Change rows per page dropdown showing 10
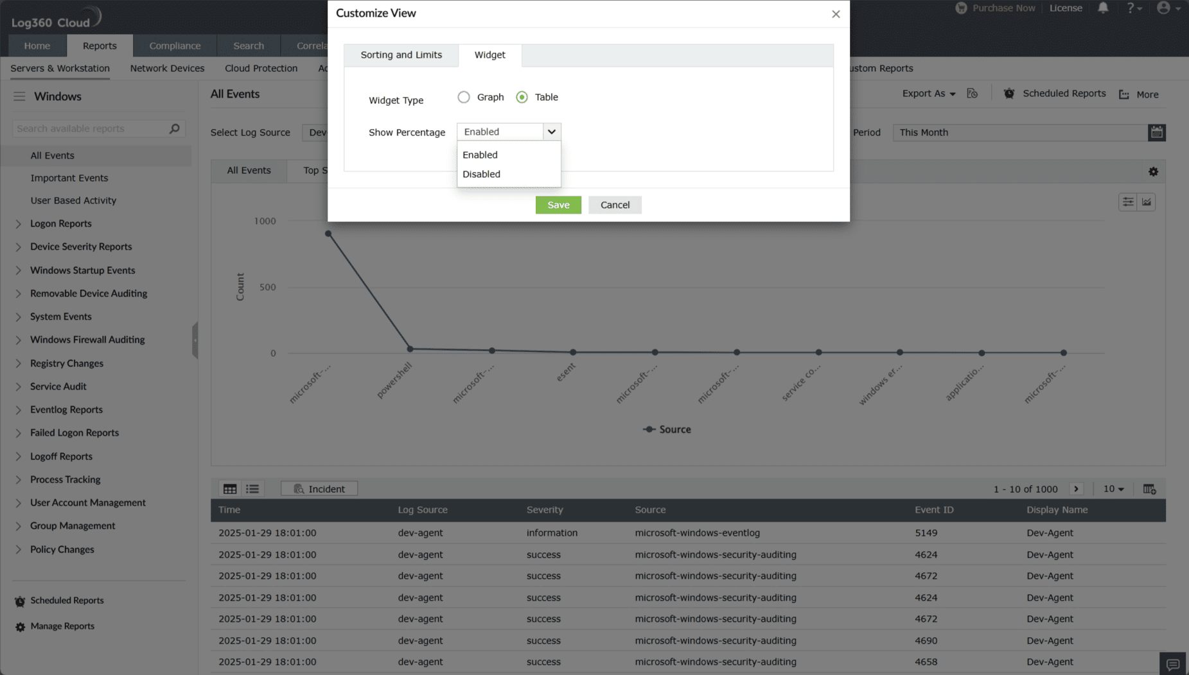 tap(1113, 489)
